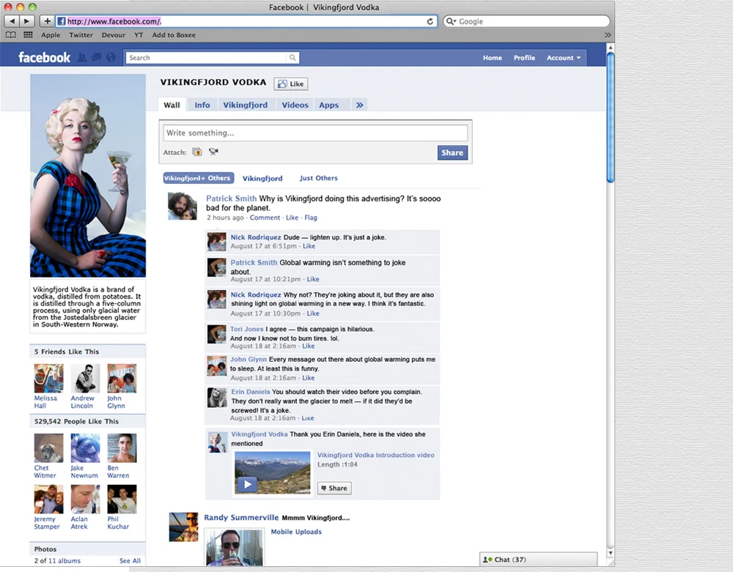Image resolution: width=733 pixels, height=572 pixels.
Task: Open the Account dropdown menu
Action: [x=563, y=58]
